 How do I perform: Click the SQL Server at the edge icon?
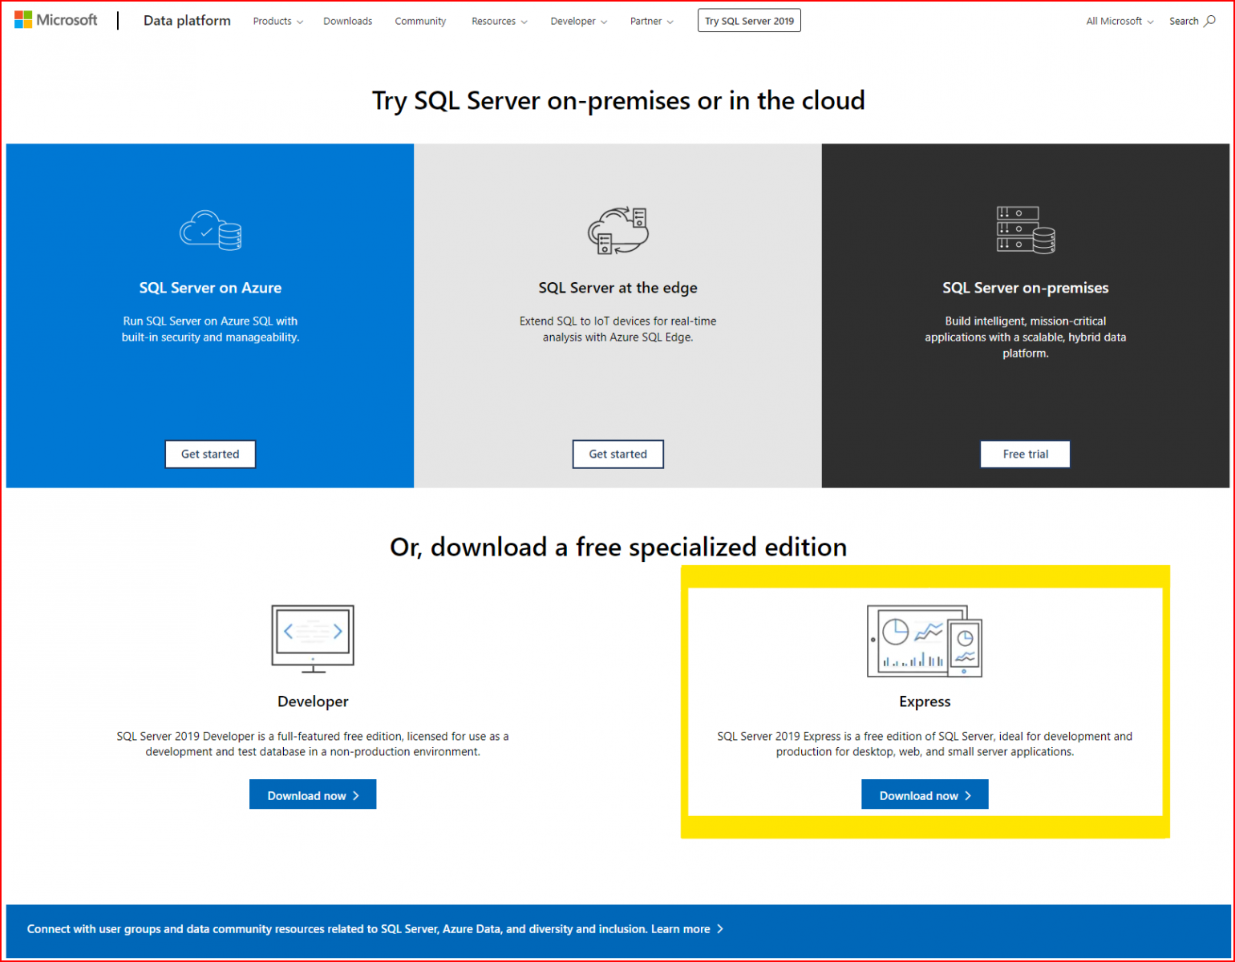point(617,230)
